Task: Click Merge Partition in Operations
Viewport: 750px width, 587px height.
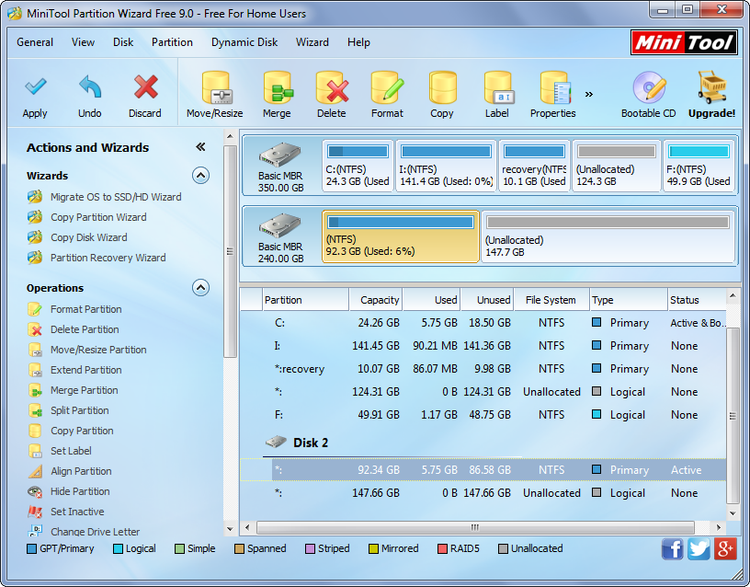Action: pos(85,390)
